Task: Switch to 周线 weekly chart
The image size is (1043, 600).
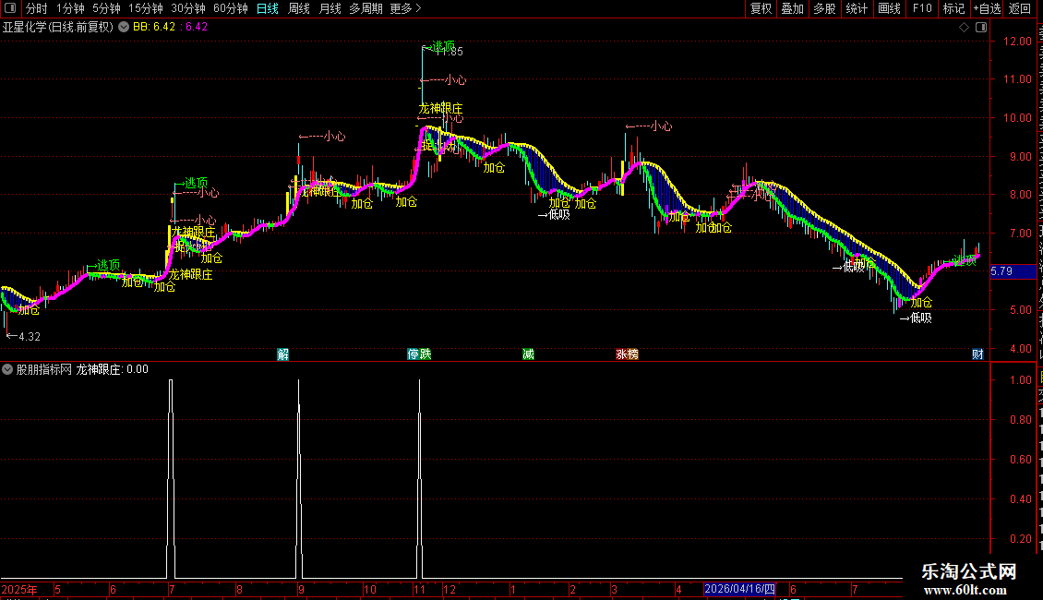Action: click(x=299, y=8)
